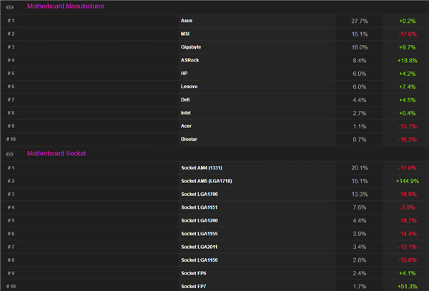The image size is (429, 291).
Task: Click the Lenovo manufacturer entry
Action: pos(189,86)
